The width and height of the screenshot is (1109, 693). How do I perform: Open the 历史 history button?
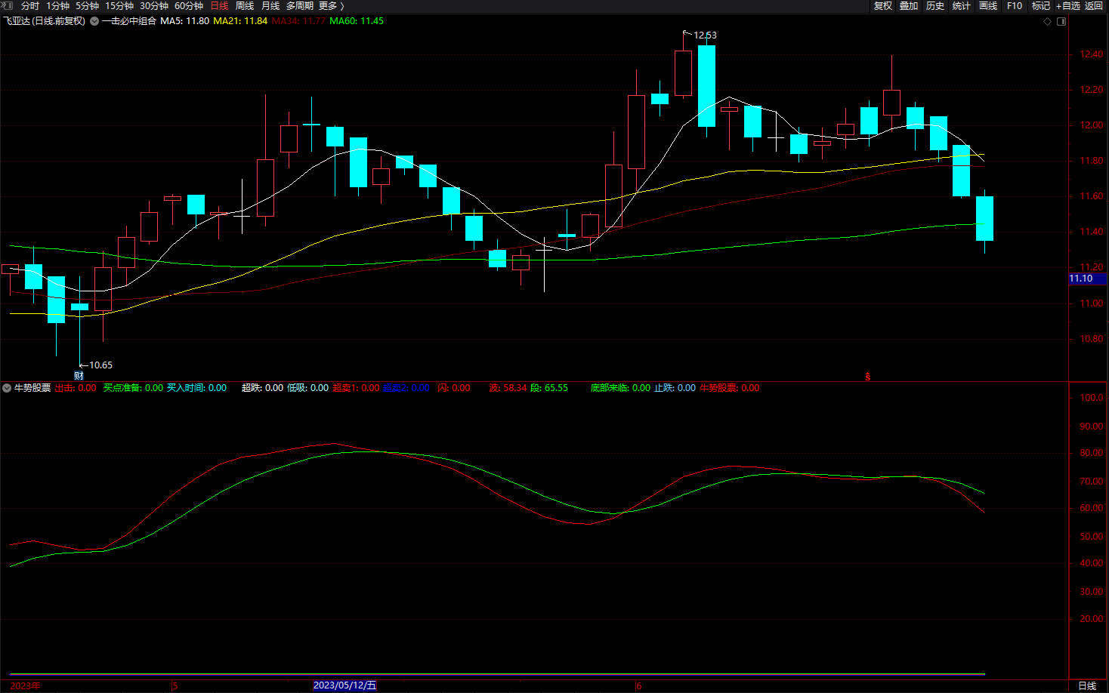click(x=935, y=6)
